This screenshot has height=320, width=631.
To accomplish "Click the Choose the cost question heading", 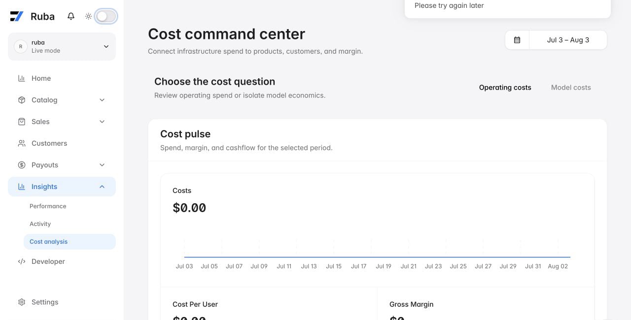I will click(215, 82).
